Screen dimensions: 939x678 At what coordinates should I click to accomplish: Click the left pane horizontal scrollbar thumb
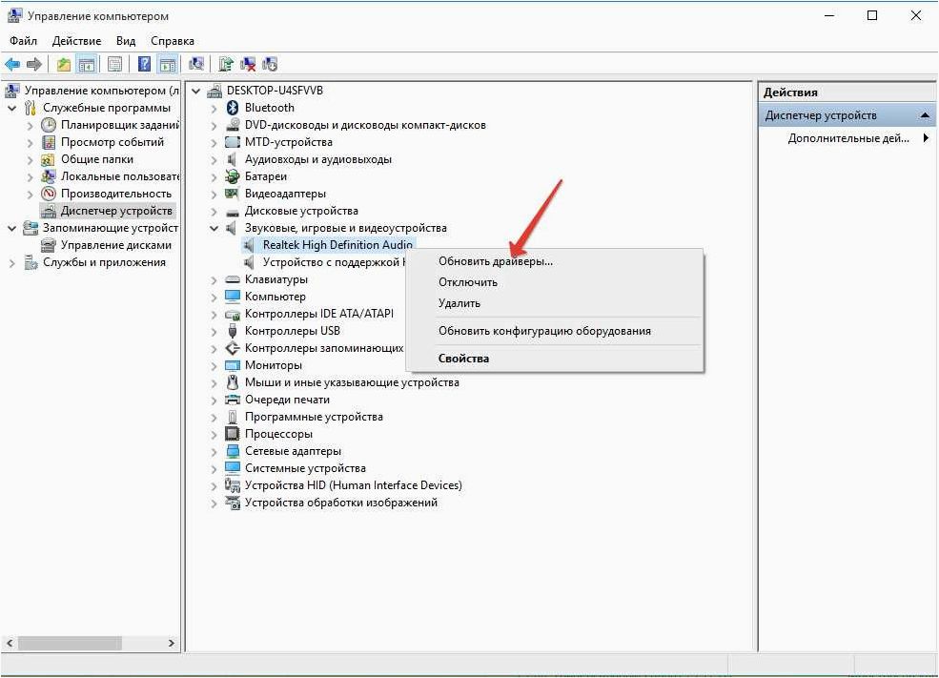(x=70, y=643)
